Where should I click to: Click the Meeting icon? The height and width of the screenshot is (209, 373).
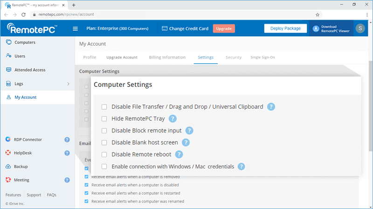8,180
